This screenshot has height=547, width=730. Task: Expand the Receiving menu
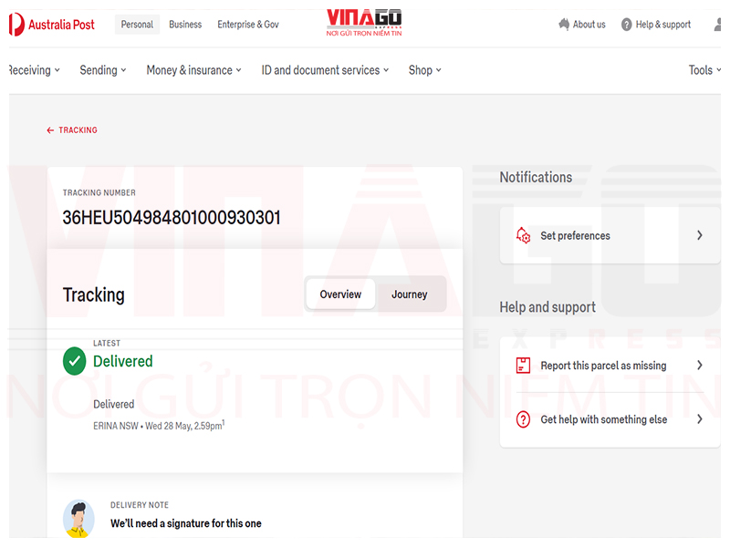click(35, 70)
